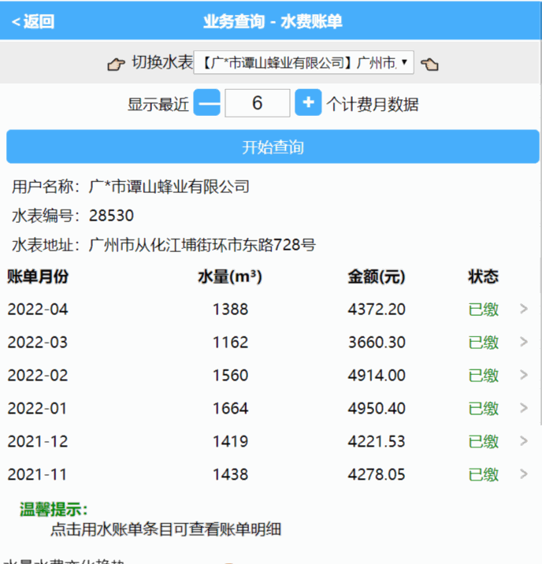Image resolution: width=542 pixels, height=564 pixels.
Task: Open the 2022-03 bill details arrow
Action: click(524, 343)
